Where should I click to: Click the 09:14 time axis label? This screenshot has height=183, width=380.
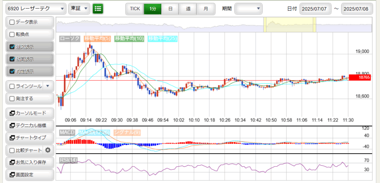[86, 120]
